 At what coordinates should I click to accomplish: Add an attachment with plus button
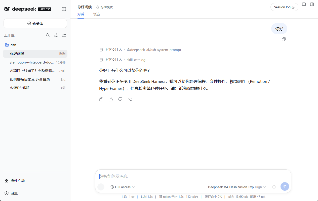click(x=101, y=187)
